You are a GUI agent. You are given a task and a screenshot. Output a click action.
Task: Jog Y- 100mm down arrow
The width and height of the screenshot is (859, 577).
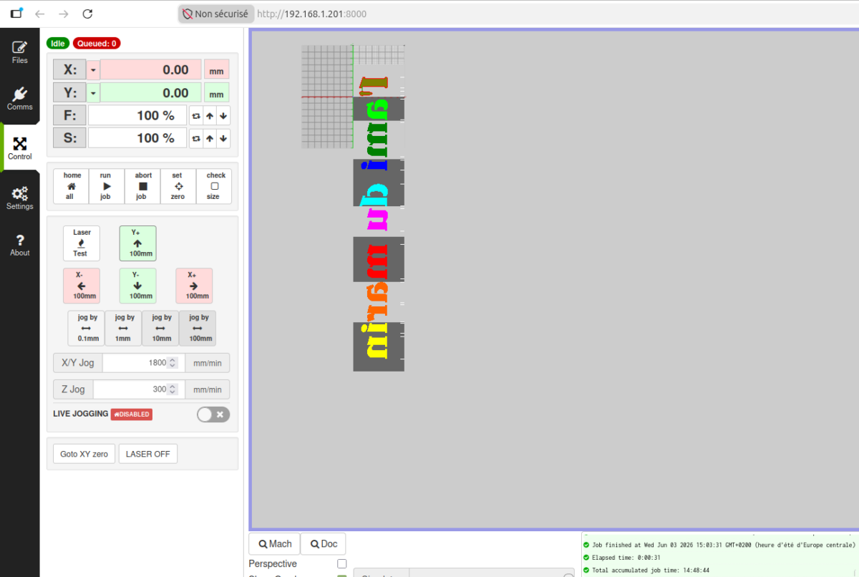137,286
